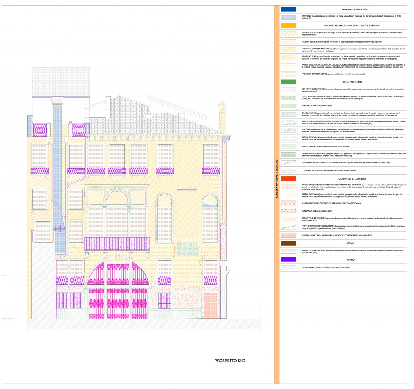The image size is (414, 389).
Task: Select the brown Legno color swatch
Action: tap(288, 243)
